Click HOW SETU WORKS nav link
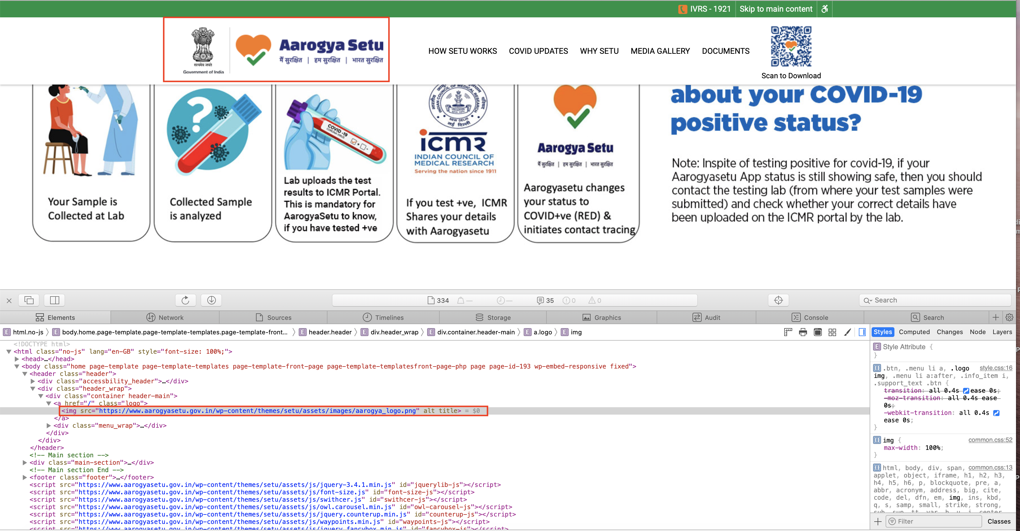The image size is (1020, 531). tap(462, 51)
